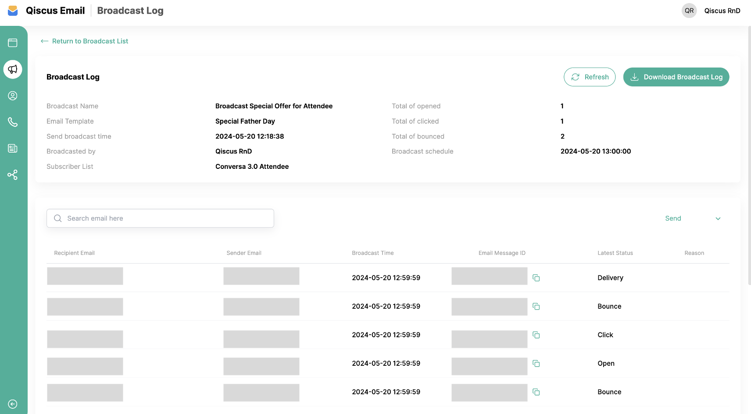Copy message ID in the Open row
Viewport: 751px width, 414px height.
coord(536,364)
